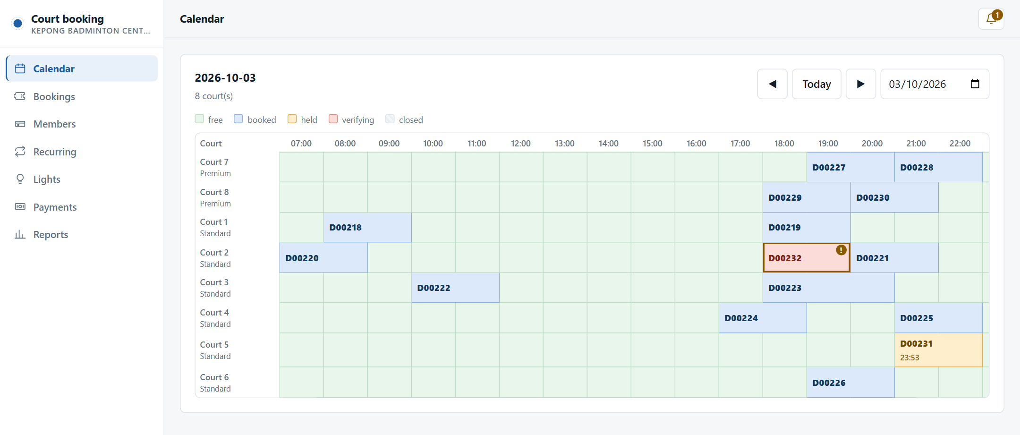Image resolution: width=1020 pixels, height=435 pixels.
Task: Open booking D00218 on Court 1
Action: point(367,227)
